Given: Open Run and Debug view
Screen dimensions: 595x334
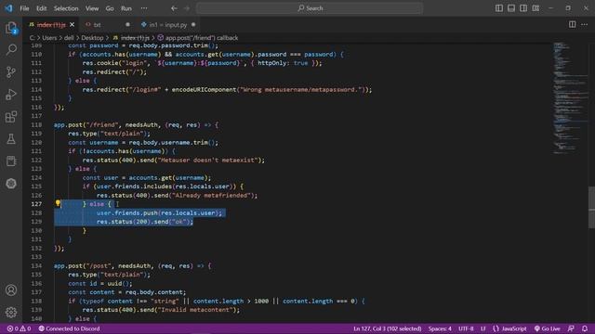Looking at the screenshot, I should (x=11, y=95).
